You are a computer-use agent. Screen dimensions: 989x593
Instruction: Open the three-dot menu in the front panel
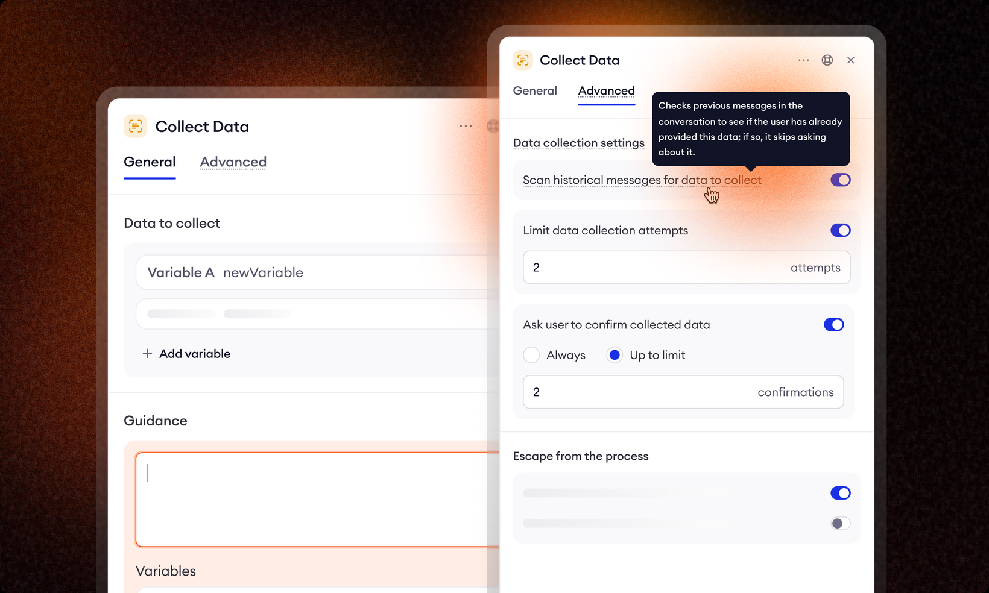tap(803, 60)
